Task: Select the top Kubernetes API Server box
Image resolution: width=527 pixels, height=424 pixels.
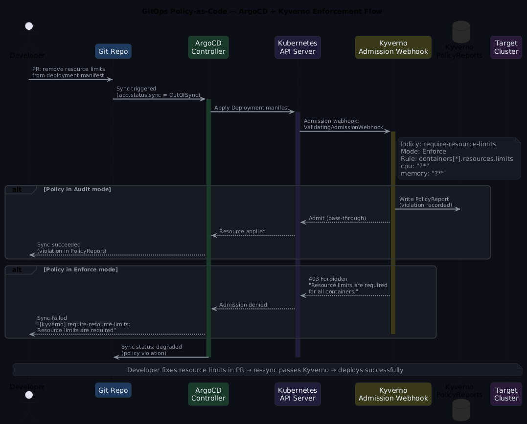Action: (x=298, y=47)
